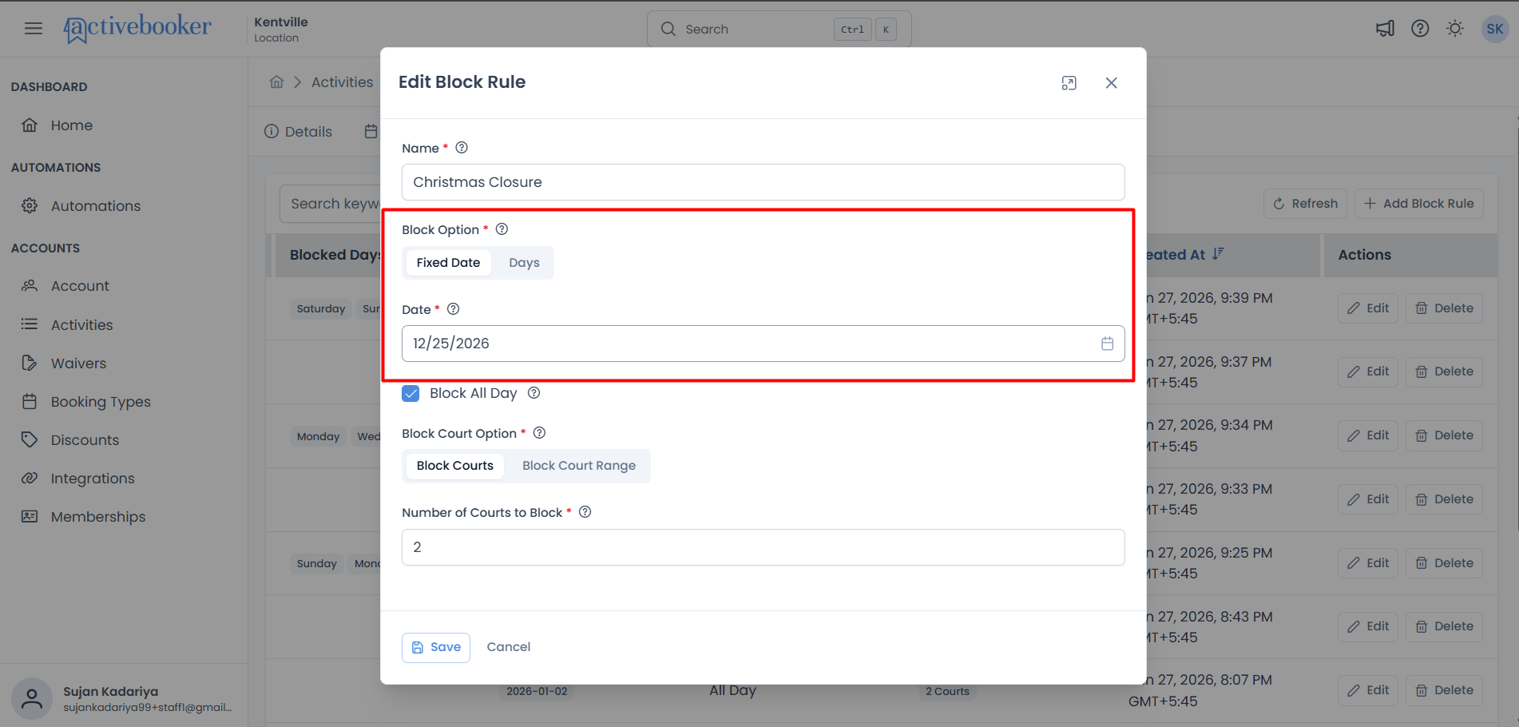The image size is (1519, 727).
Task: Show the Number of Courts help icon
Action: coord(585,512)
